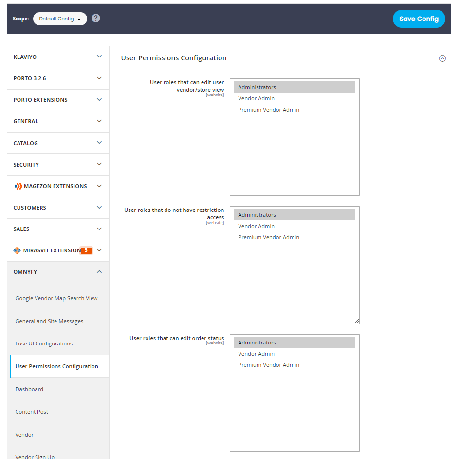The height and width of the screenshot is (459, 460).
Task: Expand Magezon Extensions section chevron
Action: pos(99,186)
